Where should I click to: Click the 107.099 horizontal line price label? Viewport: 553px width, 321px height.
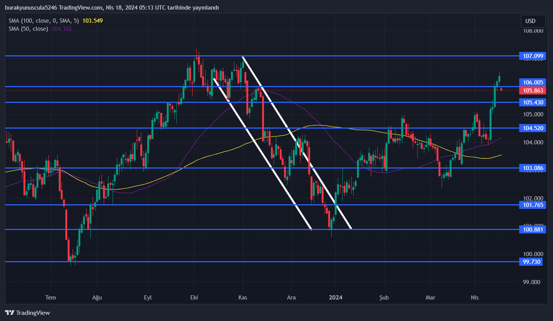533,56
